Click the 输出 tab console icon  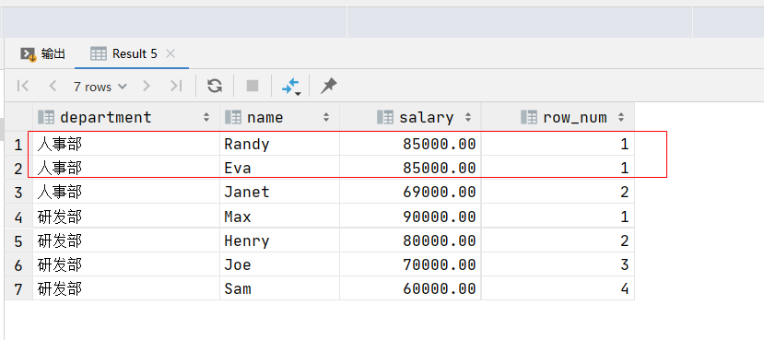(29, 54)
